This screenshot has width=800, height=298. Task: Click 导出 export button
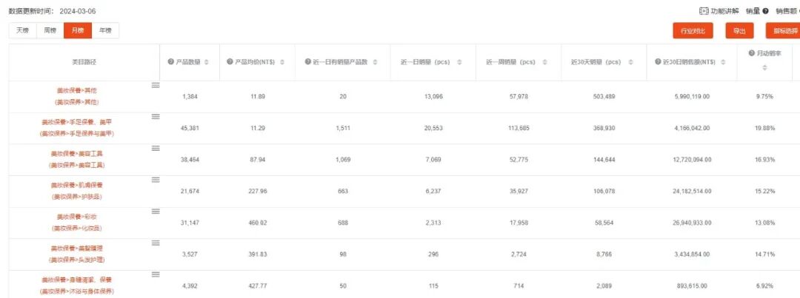(x=739, y=30)
